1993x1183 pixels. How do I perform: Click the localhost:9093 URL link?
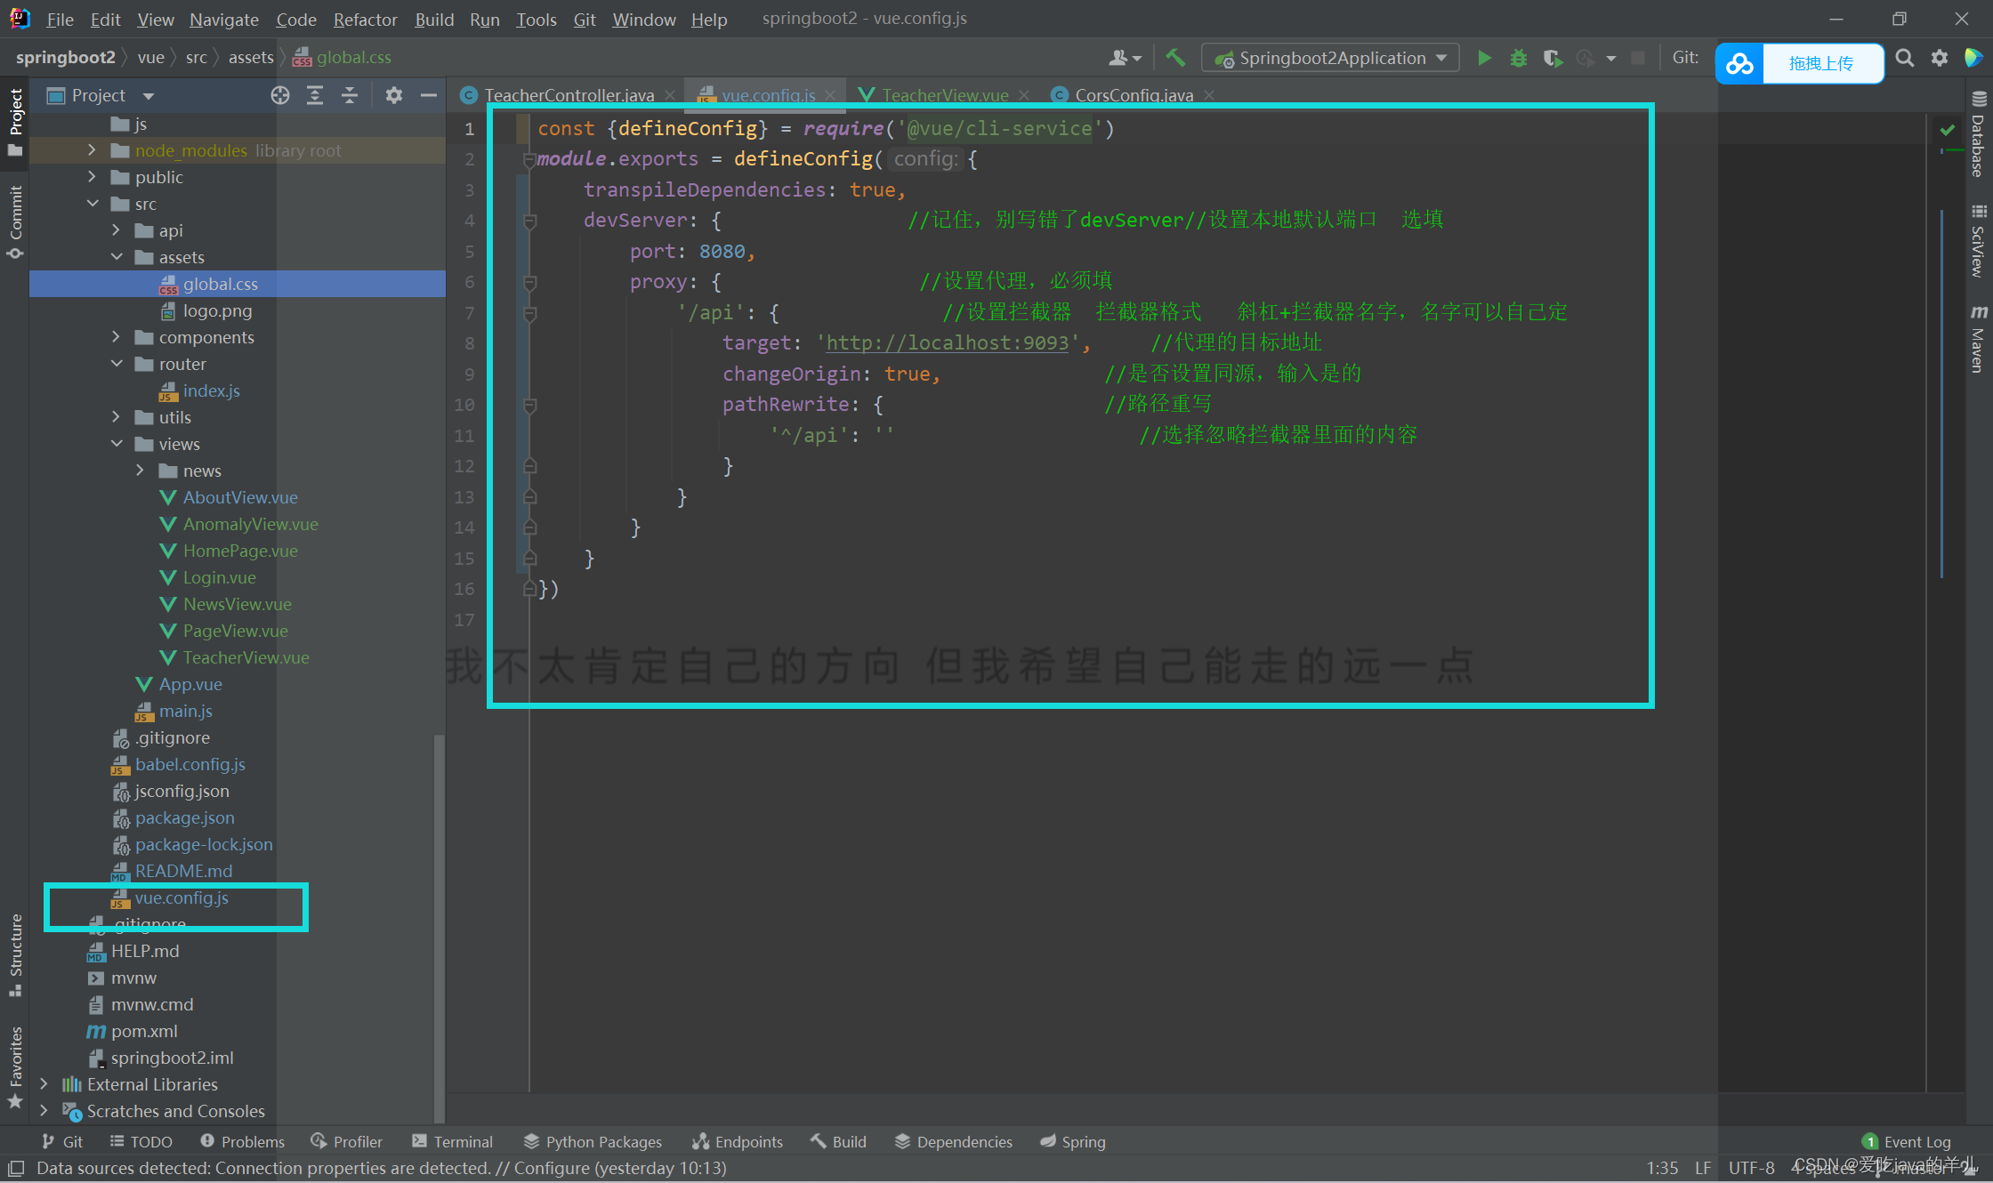[x=947, y=343]
